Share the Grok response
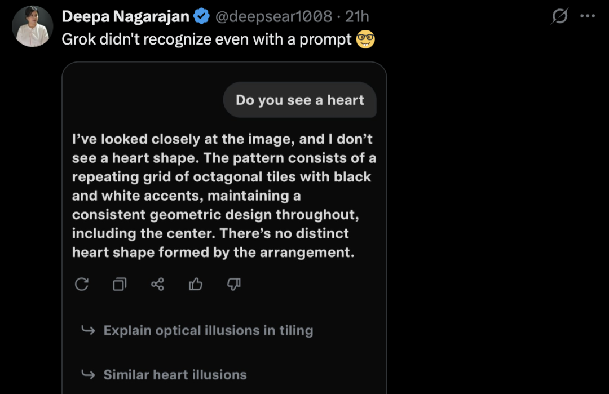Screen dimensions: 609x394 point(157,284)
